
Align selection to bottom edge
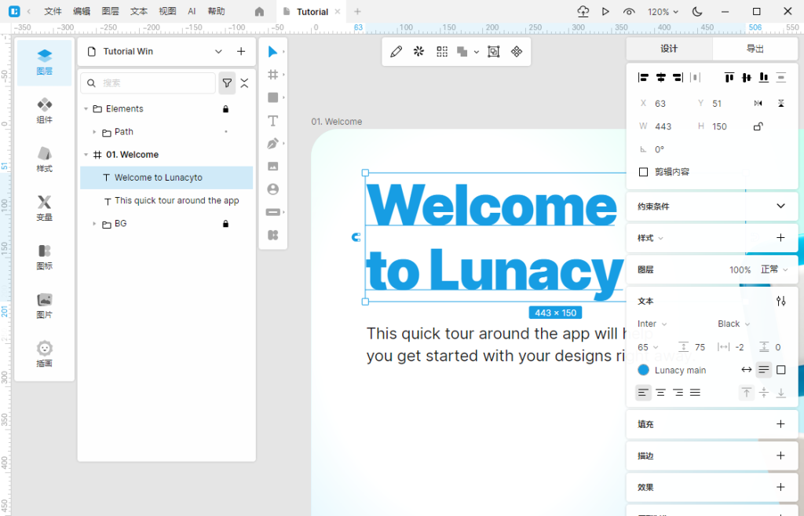(763, 78)
